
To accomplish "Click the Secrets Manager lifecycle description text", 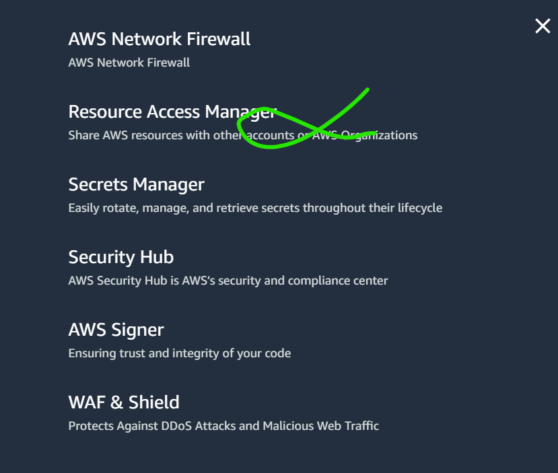I will [255, 207].
